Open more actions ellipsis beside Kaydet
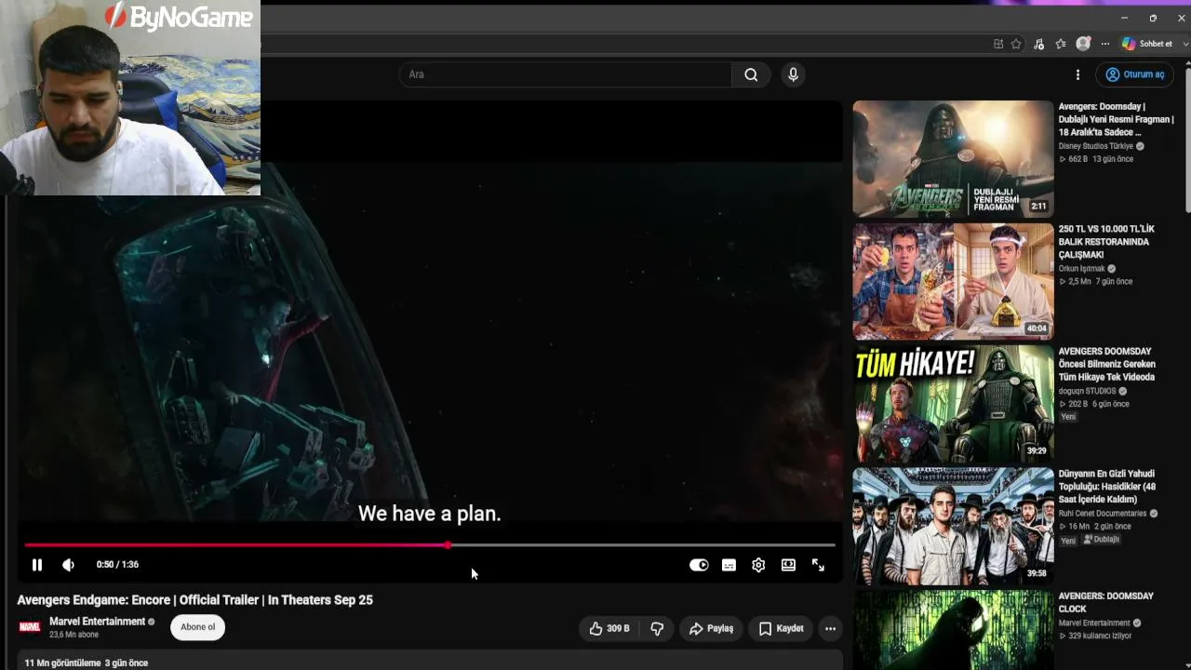1191x670 pixels. pyautogui.click(x=830, y=629)
